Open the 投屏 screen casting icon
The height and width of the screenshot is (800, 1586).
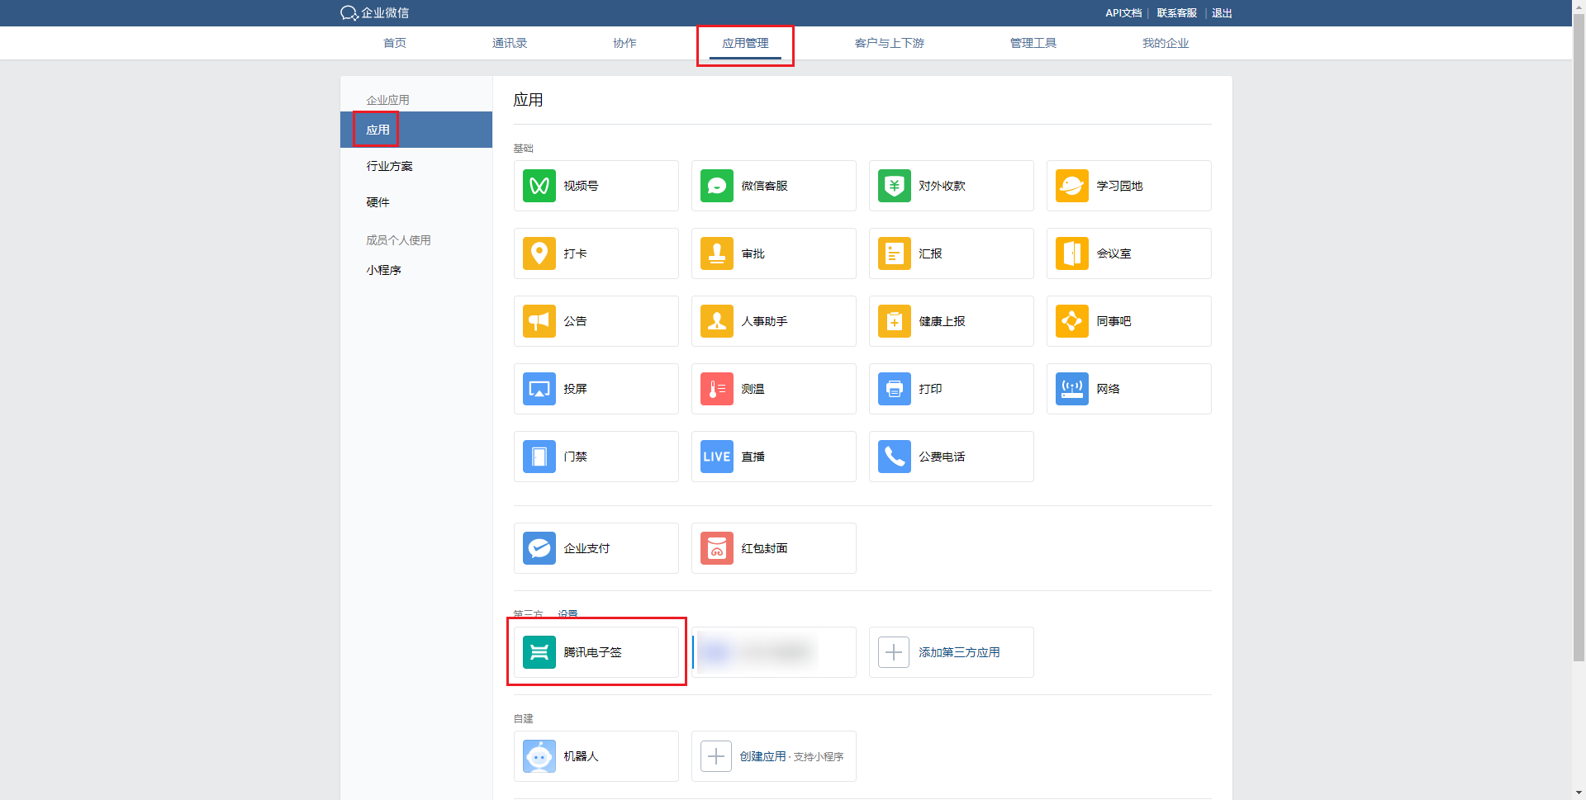(539, 389)
